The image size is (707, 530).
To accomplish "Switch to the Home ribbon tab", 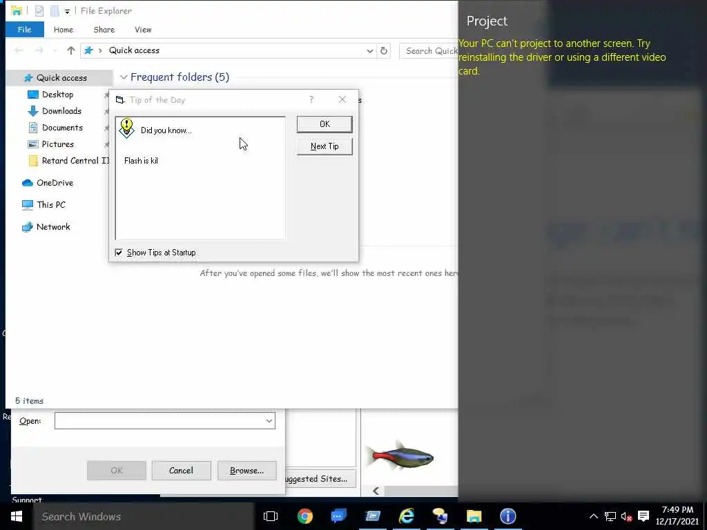I will (x=64, y=30).
